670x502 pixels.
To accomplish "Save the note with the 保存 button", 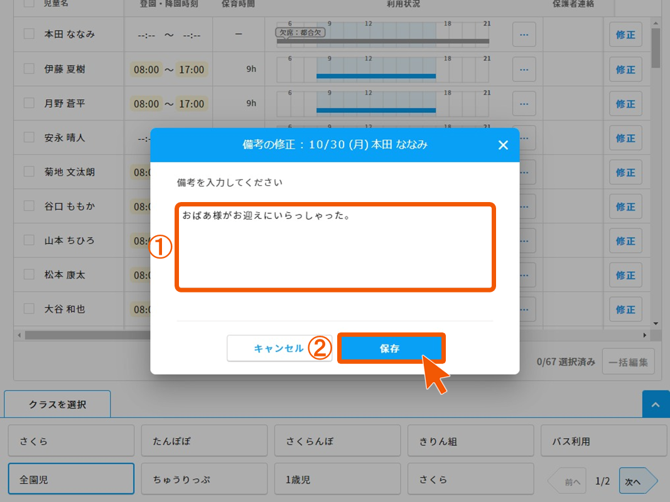I will pos(391,348).
